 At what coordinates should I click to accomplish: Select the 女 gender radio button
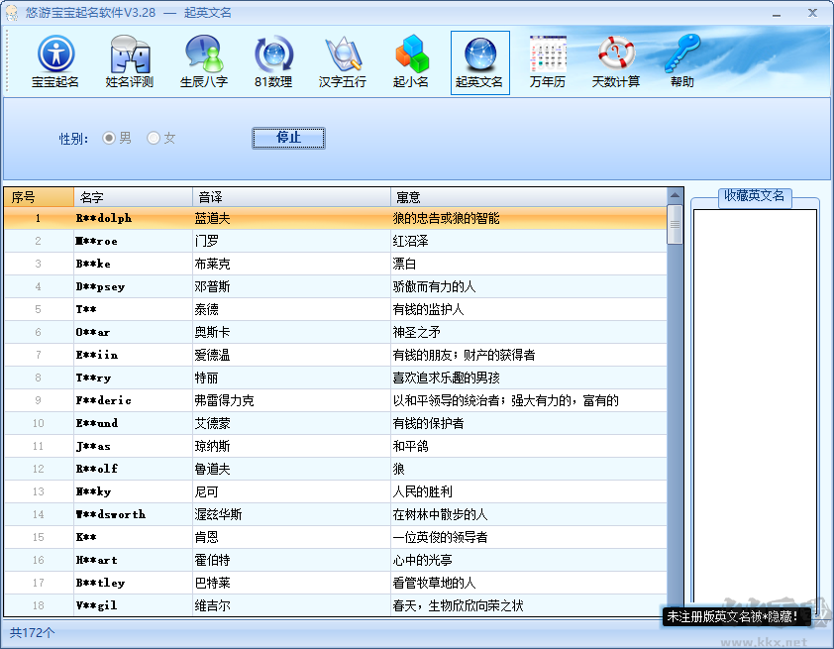pyautogui.click(x=154, y=138)
